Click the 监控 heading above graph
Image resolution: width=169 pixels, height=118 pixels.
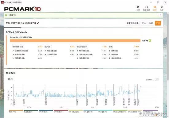tap(10, 79)
